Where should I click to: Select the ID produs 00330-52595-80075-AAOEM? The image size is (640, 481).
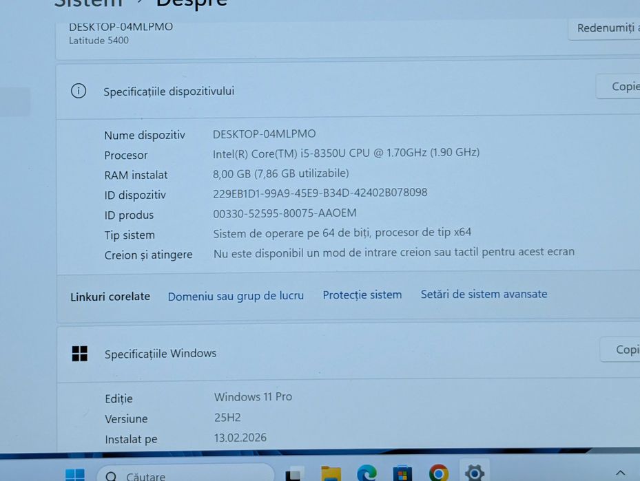285,213
